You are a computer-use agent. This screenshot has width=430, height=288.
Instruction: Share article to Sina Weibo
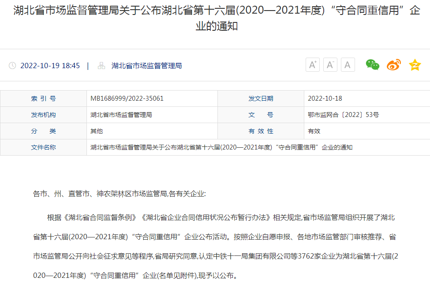tap(394, 65)
